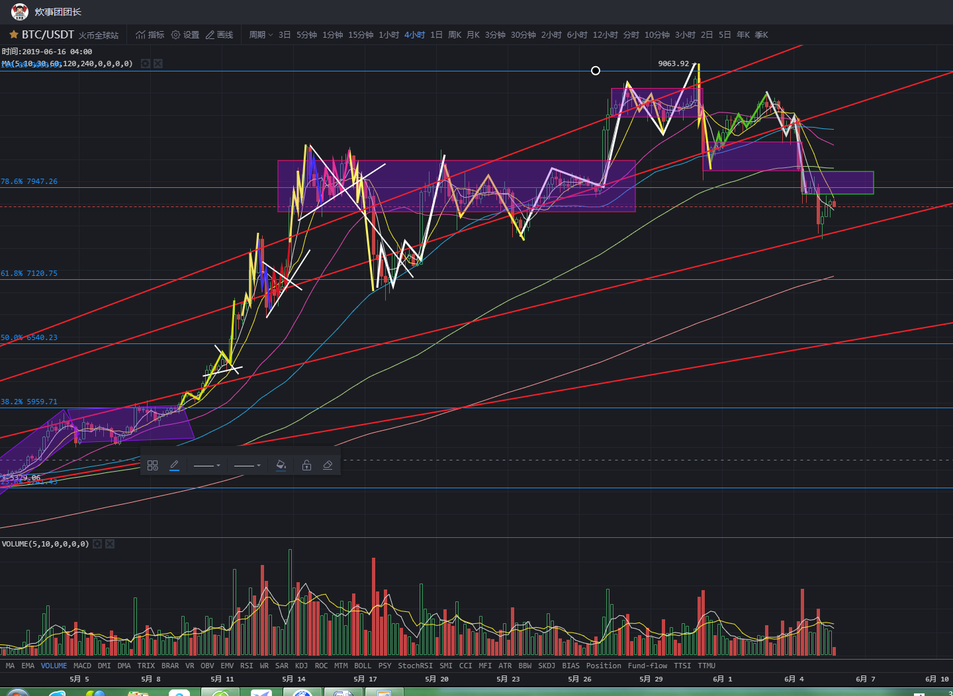Viewport: 953px width, 696px height.
Task: Switch timeframe to 10分钟
Action: point(657,34)
